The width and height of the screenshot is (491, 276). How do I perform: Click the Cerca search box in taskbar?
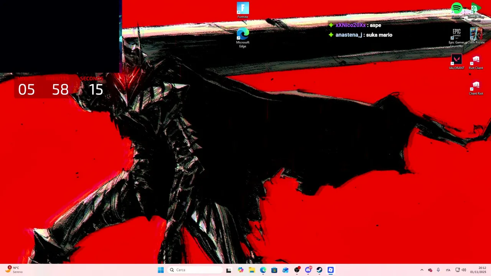195,270
